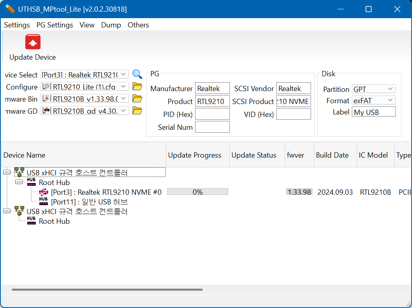412x308 pixels.
Task: Click the Build Date column header
Action: pos(335,155)
